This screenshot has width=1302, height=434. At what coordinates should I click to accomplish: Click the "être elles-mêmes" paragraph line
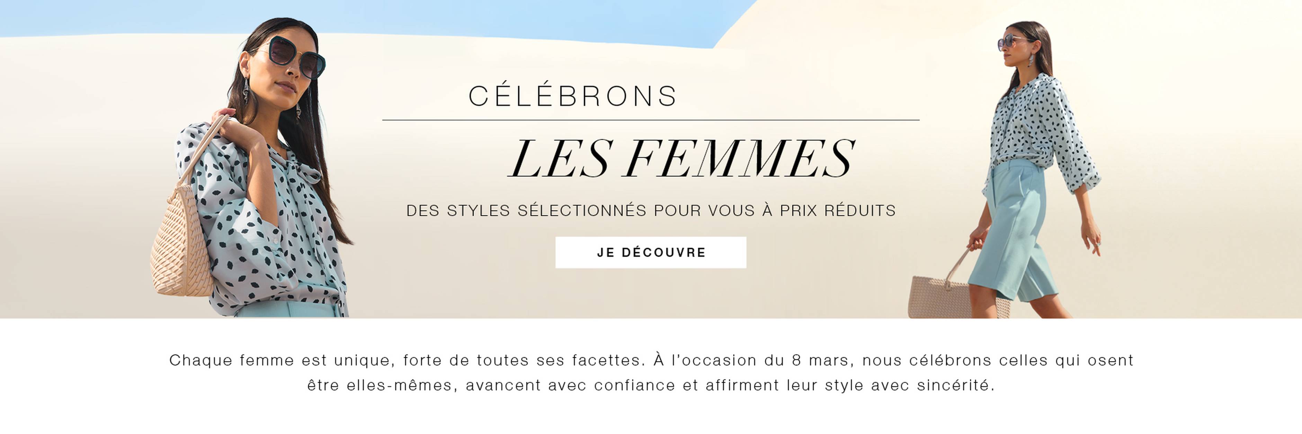coord(651,386)
